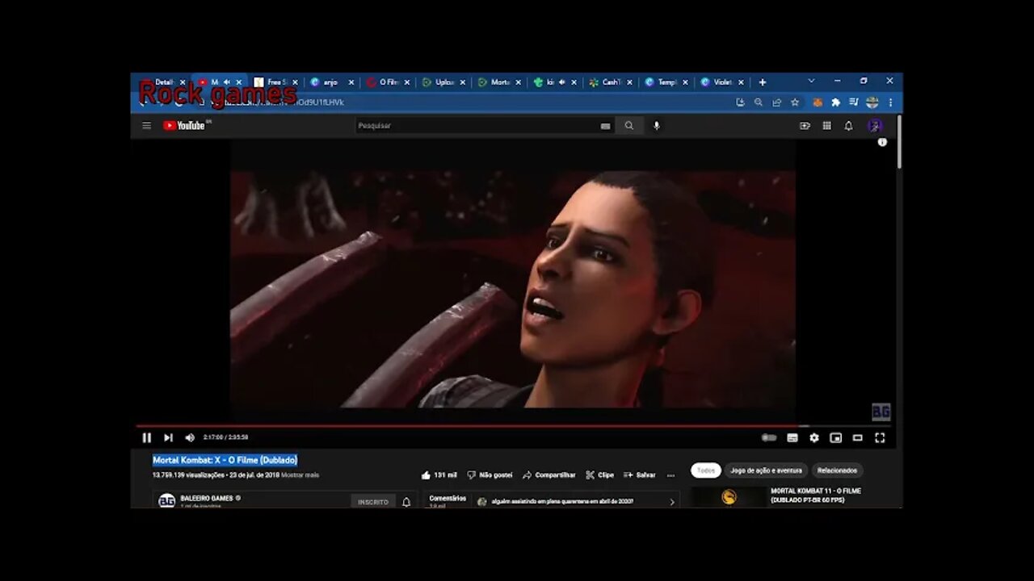Like the video with 131 mil
Viewport: 1034px width, 581px height.
coord(439,475)
